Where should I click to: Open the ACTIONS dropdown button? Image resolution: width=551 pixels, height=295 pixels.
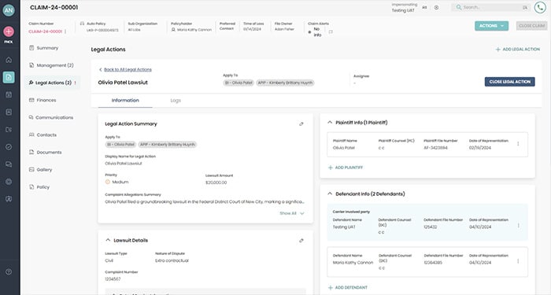coord(491,26)
